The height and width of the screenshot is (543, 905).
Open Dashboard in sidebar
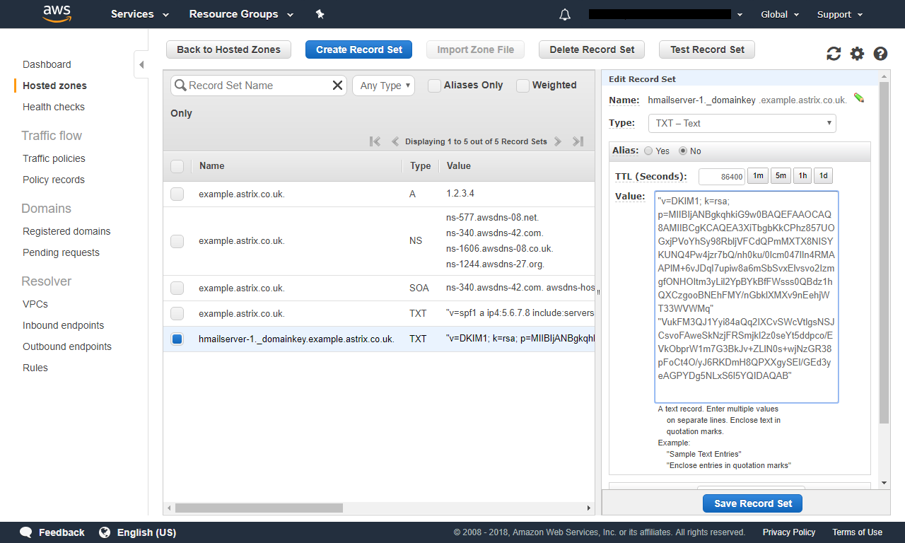47,64
